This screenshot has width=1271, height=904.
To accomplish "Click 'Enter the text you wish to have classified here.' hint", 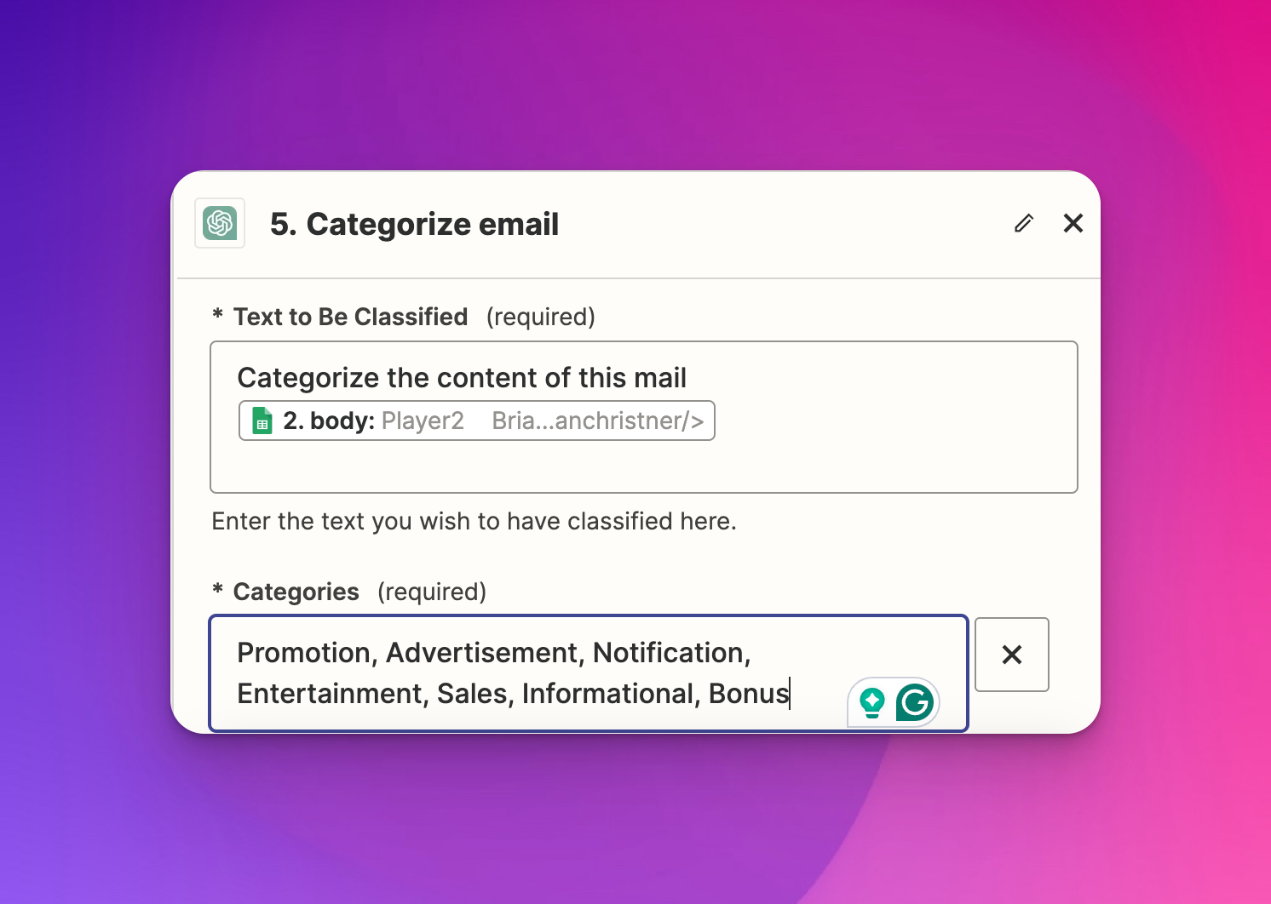I will [x=474, y=521].
